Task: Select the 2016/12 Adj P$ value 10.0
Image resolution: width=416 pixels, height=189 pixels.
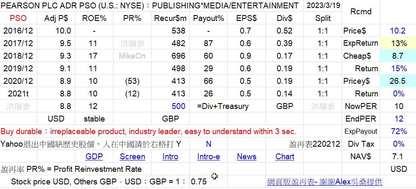Action: click(56, 31)
